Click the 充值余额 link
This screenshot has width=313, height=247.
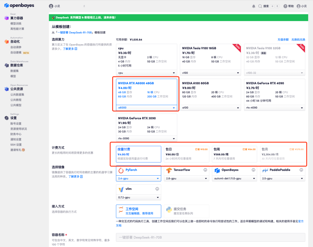point(283,39)
